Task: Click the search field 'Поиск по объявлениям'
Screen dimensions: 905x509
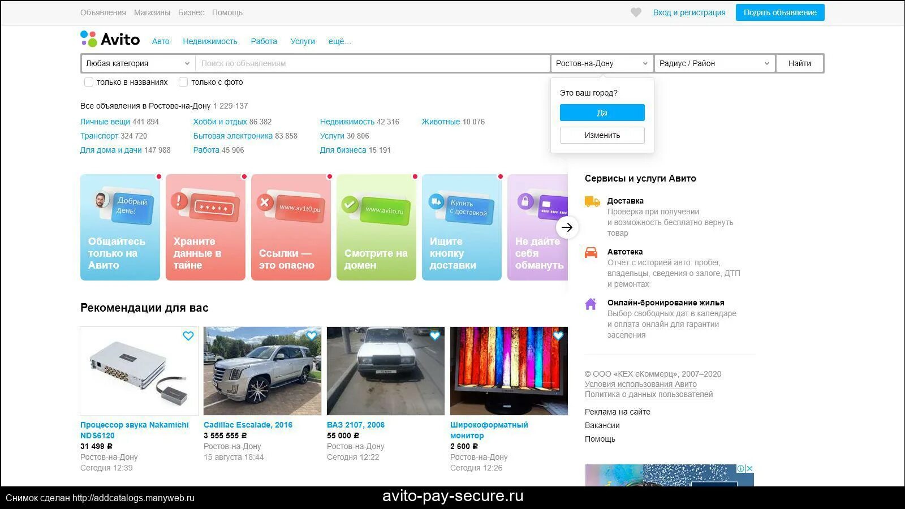Action: (x=373, y=63)
